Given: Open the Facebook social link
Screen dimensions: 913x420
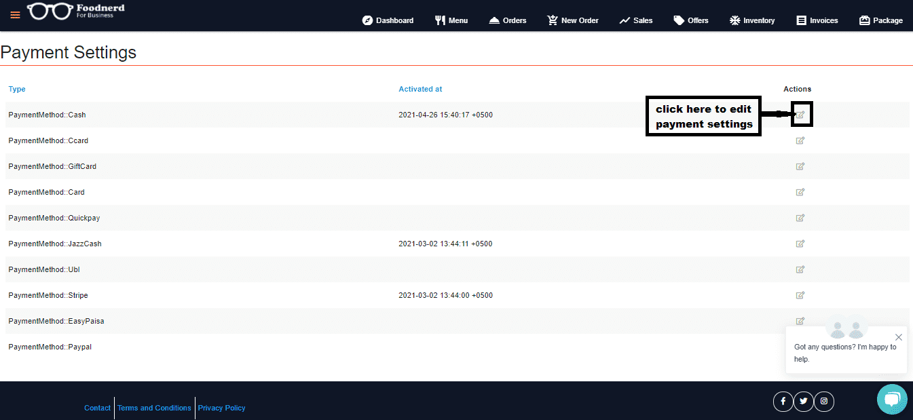Looking at the screenshot, I should [783, 402].
